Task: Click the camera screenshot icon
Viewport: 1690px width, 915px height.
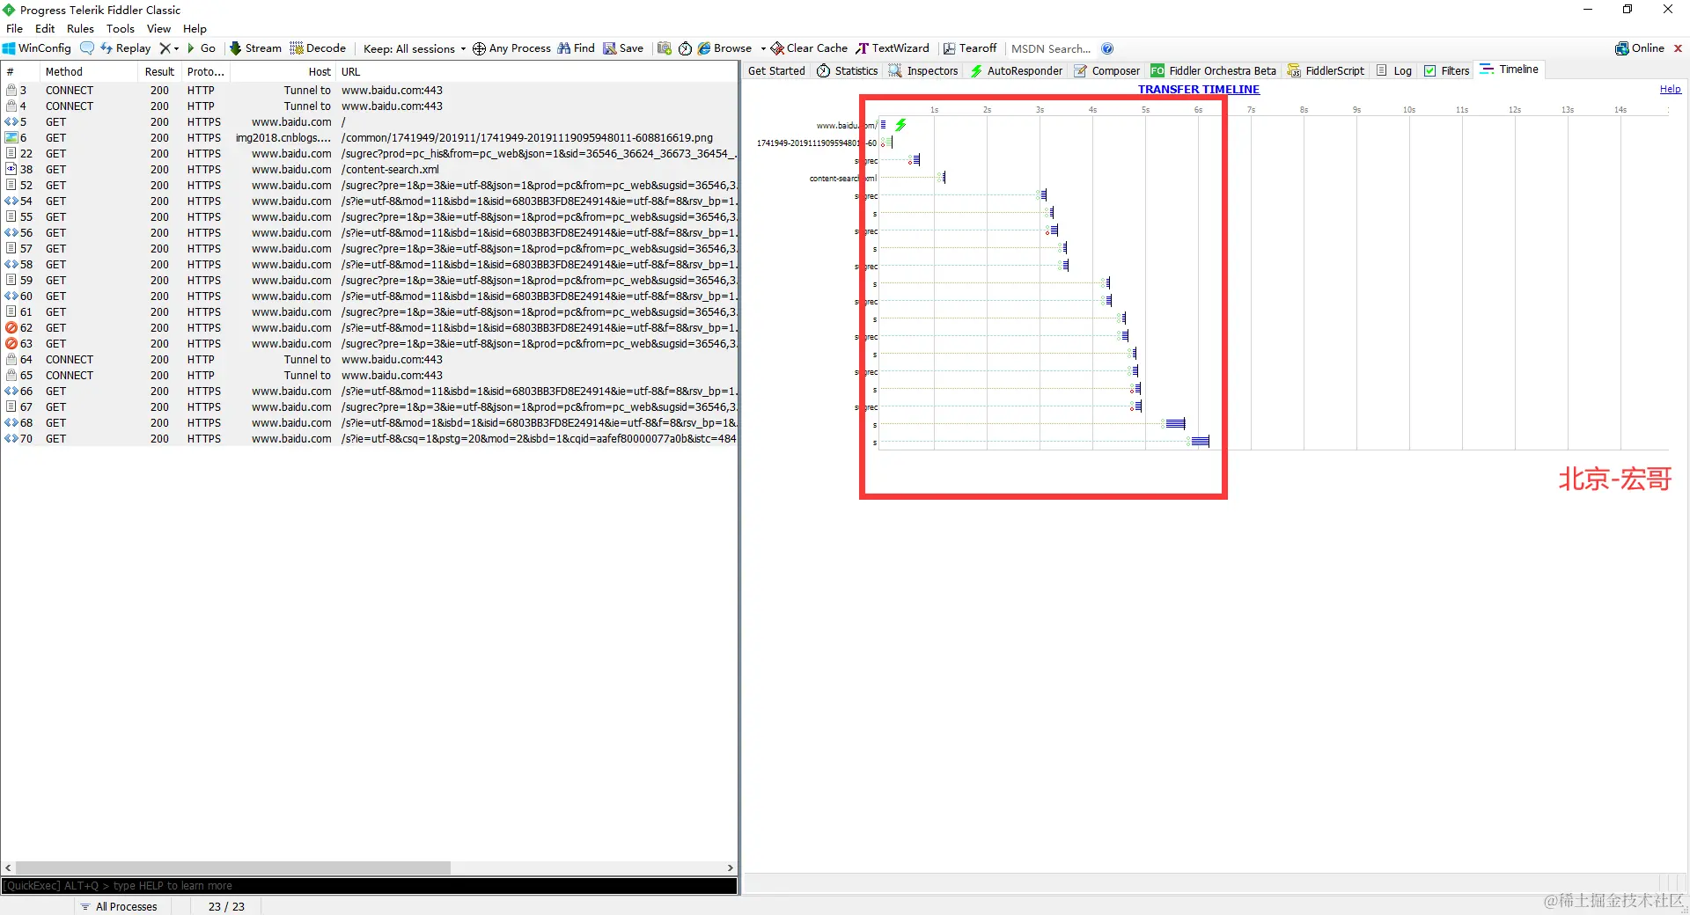Action: tap(665, 48)
